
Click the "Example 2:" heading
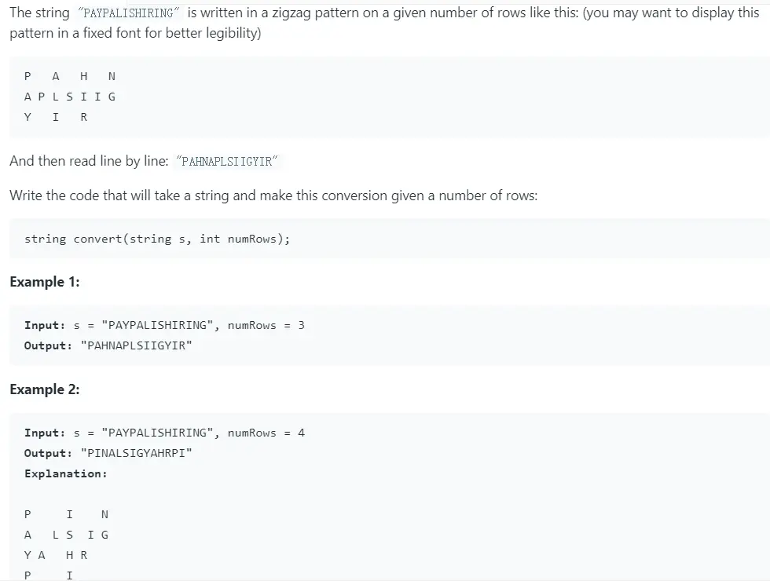[45, 389]
